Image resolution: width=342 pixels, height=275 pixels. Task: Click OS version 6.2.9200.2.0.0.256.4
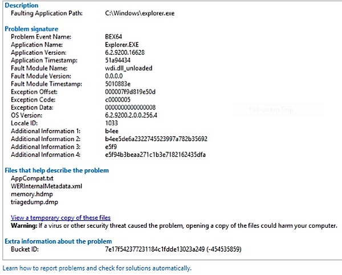pos(131,115)
